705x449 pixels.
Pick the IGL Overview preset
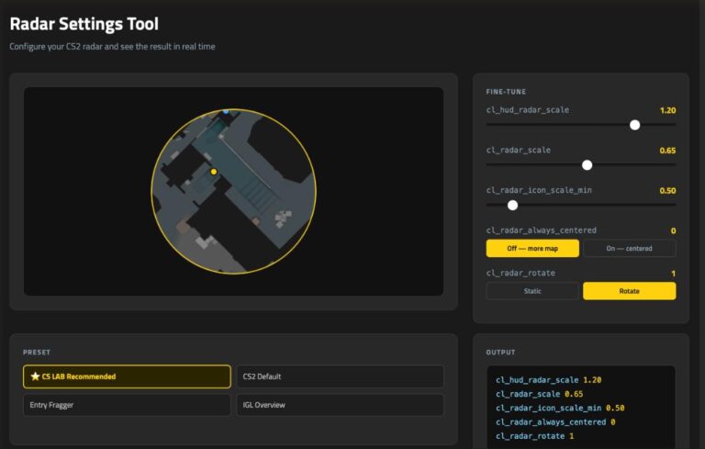(340, 405)
